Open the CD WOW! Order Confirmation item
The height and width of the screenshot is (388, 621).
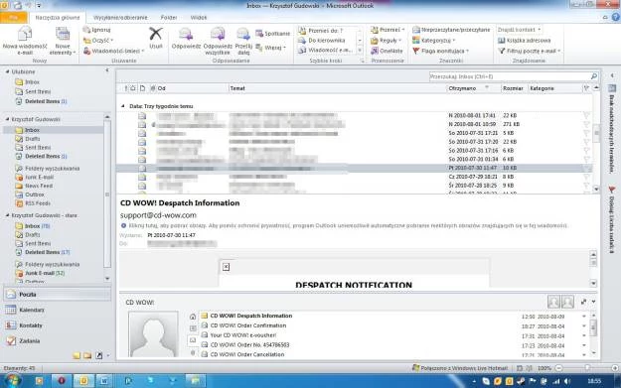click(x=248, y=325)
